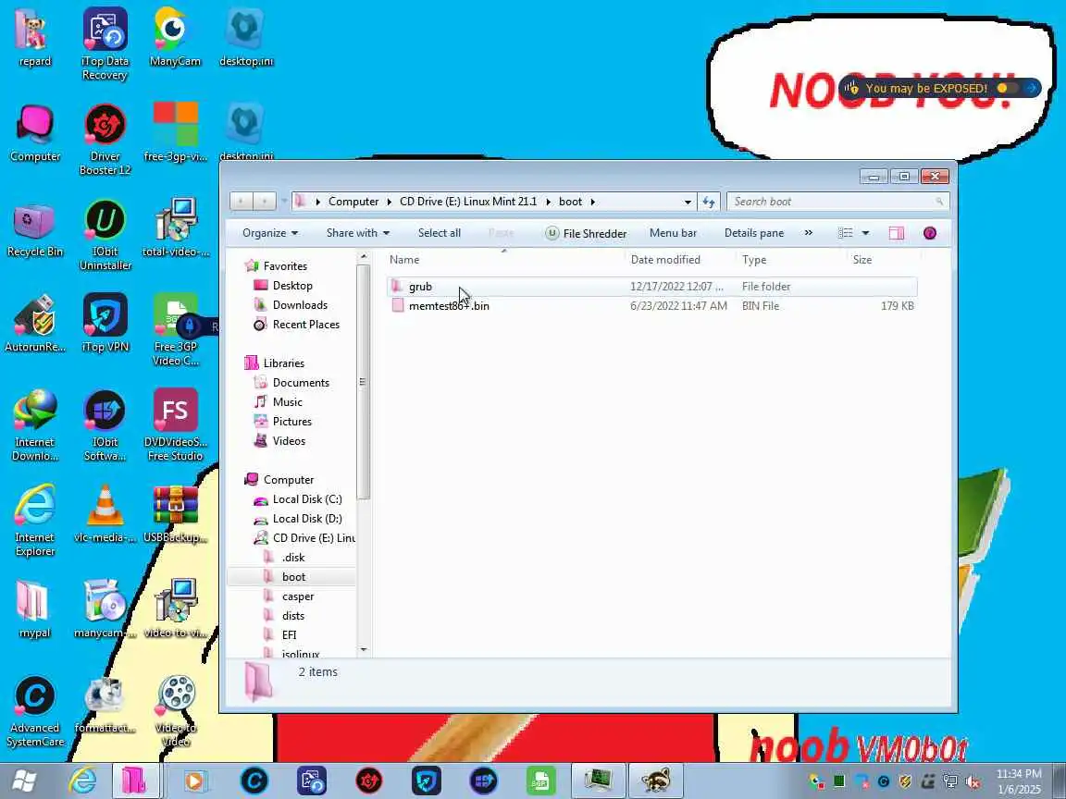Select the Recycle Bin desktop icon

pos(34,231)
